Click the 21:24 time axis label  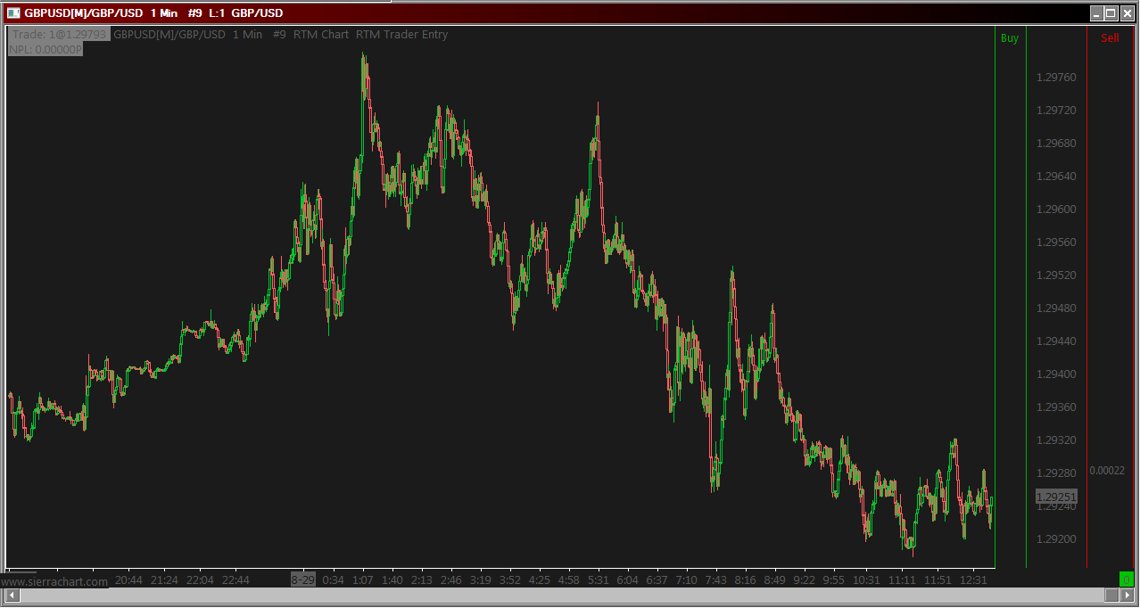pyautogui.click(x=164, y=579)
